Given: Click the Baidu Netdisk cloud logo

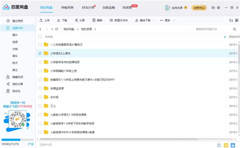Looking at the screenshot, I should [x=6, y=7].
